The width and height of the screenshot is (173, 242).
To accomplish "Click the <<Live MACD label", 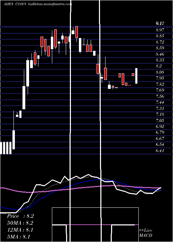I will coord(146,233).
